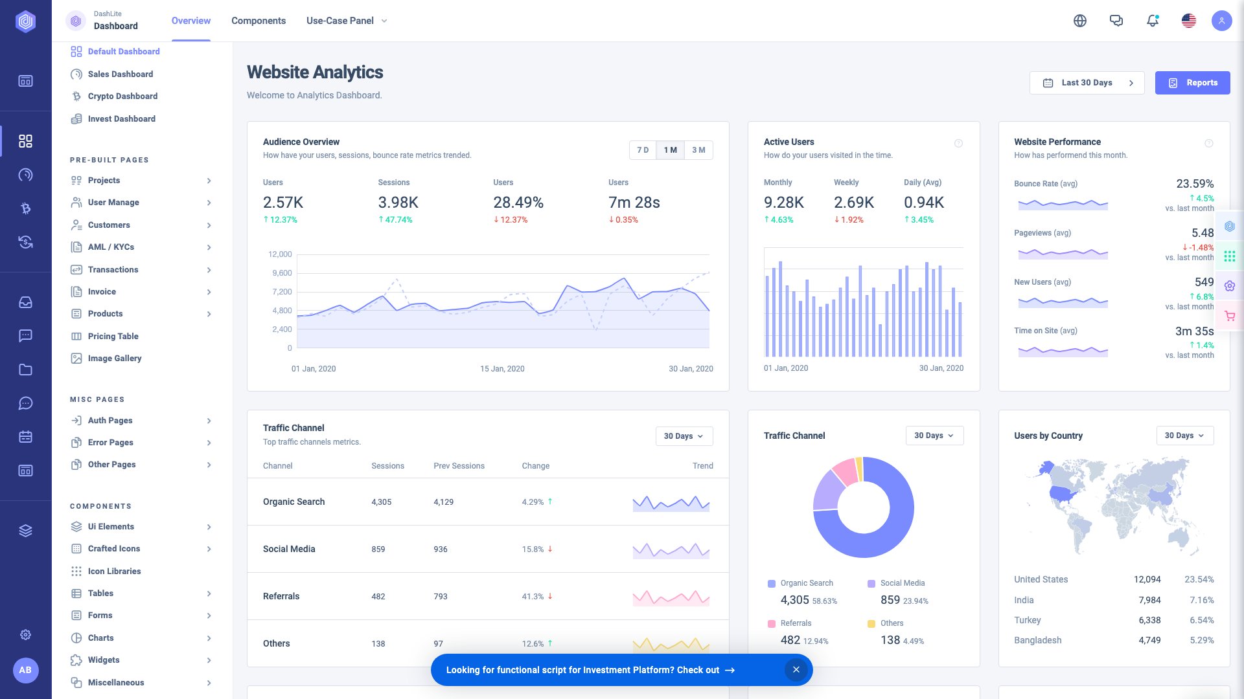
Task: Expand the Transactions sidebar menu
Action: tap(113, 269)
